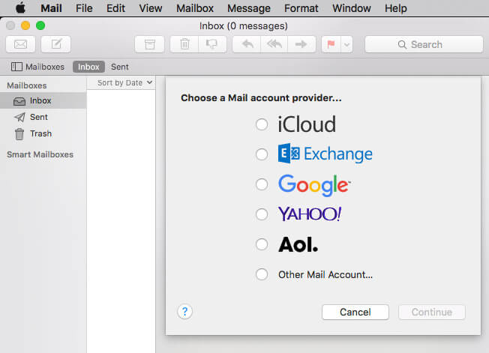Image resolution: width=489 pixels, height=353 pixels.
Task: Select Other Mail Account option
Action: pyautogui.click(x=262, y=274)
